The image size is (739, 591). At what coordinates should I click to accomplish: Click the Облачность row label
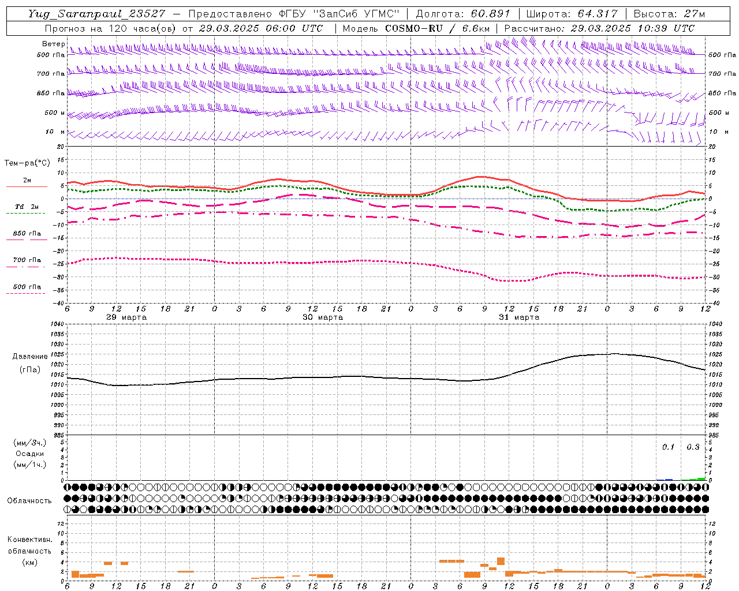pyautogui.click(x=29, y=501)
